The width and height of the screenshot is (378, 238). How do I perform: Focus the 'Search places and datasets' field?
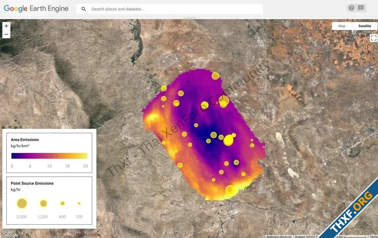[x=170, y=9]
